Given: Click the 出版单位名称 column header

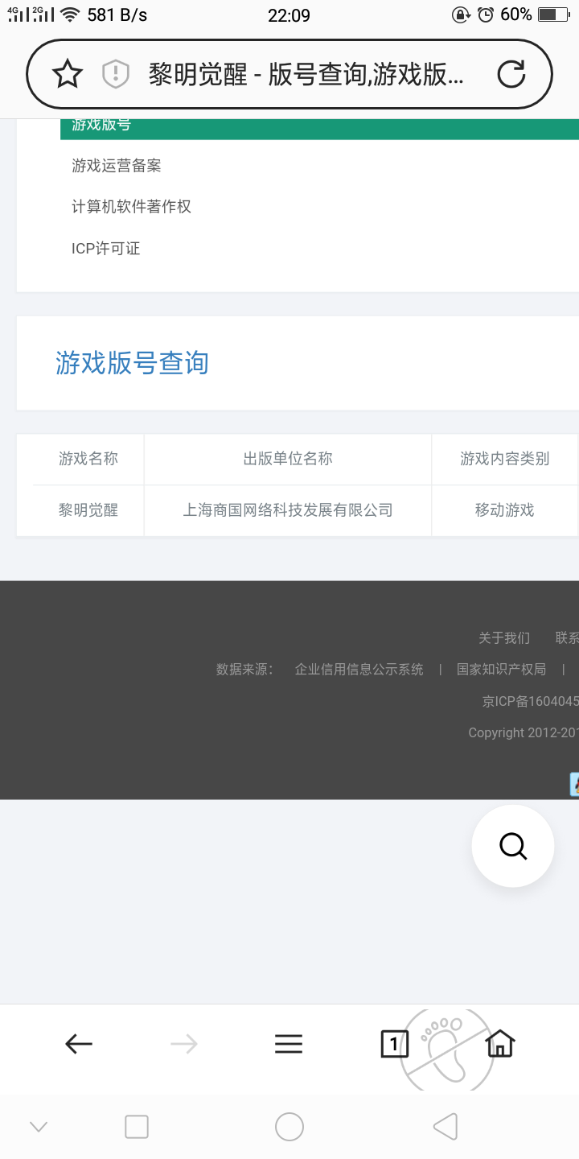Looking at the screenshot, I should pos(288,459).
